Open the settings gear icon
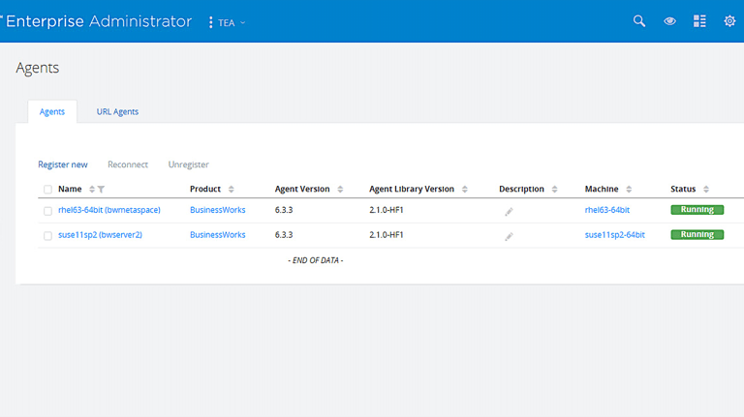Screen dimensions: 744x417 click(x=729, y=21)
